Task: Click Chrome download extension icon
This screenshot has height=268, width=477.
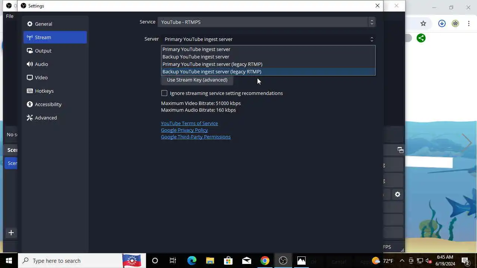Action: [x=442, y=23]
